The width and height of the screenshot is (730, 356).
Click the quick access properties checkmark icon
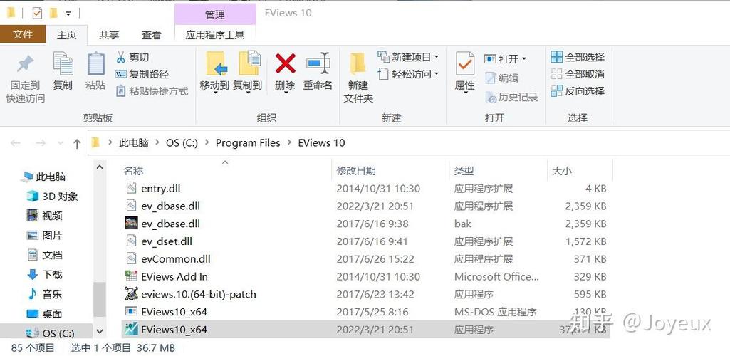pyautogui.click(x=37, y=14)
